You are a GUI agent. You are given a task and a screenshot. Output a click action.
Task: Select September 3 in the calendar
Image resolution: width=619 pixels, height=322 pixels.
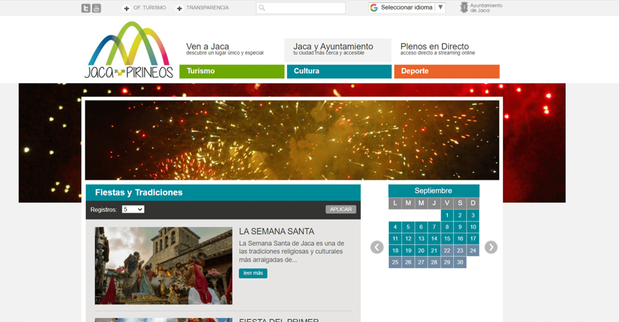473,215
